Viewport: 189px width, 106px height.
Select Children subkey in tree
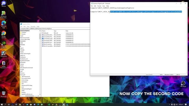[x=24, y=32]
